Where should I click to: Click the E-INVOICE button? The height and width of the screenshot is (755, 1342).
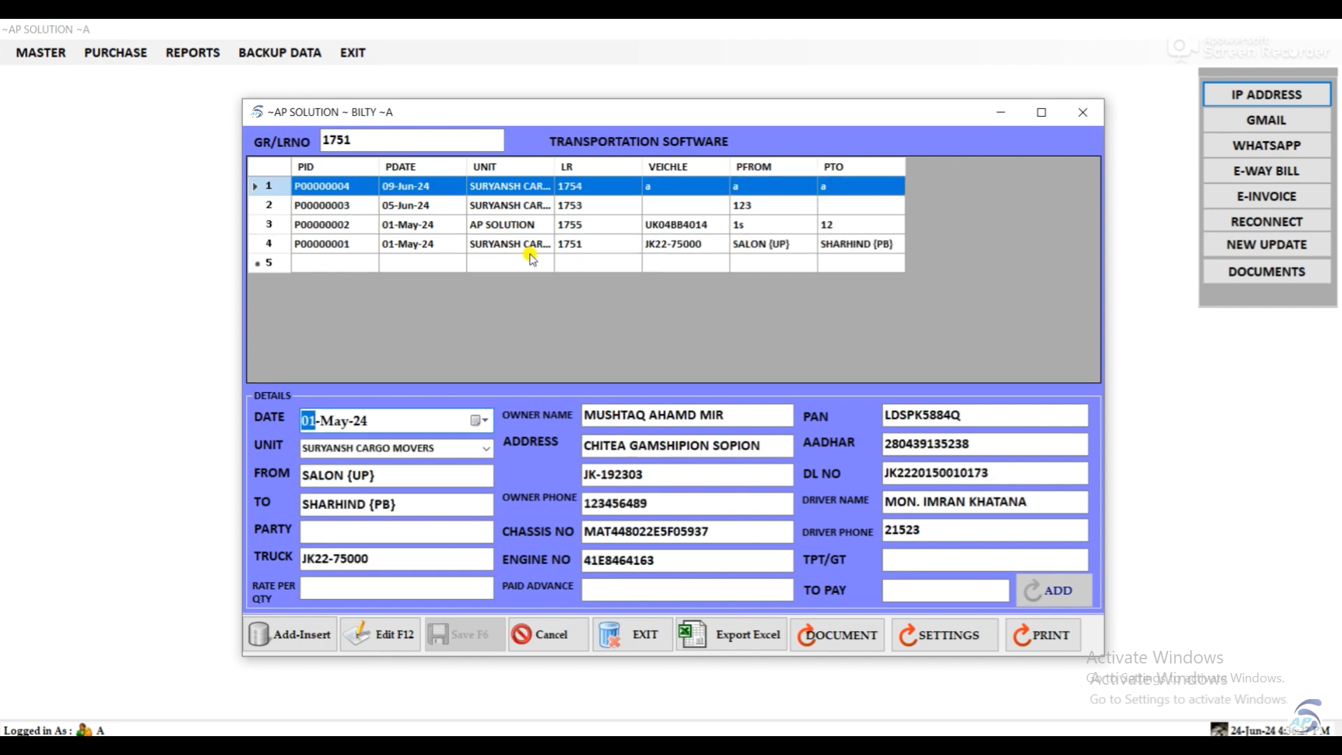pos(1267,196)
